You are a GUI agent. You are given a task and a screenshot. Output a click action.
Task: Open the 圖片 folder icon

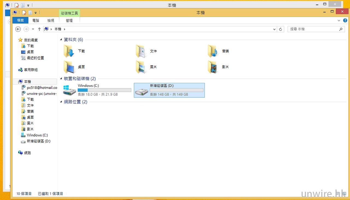point(141,67)
